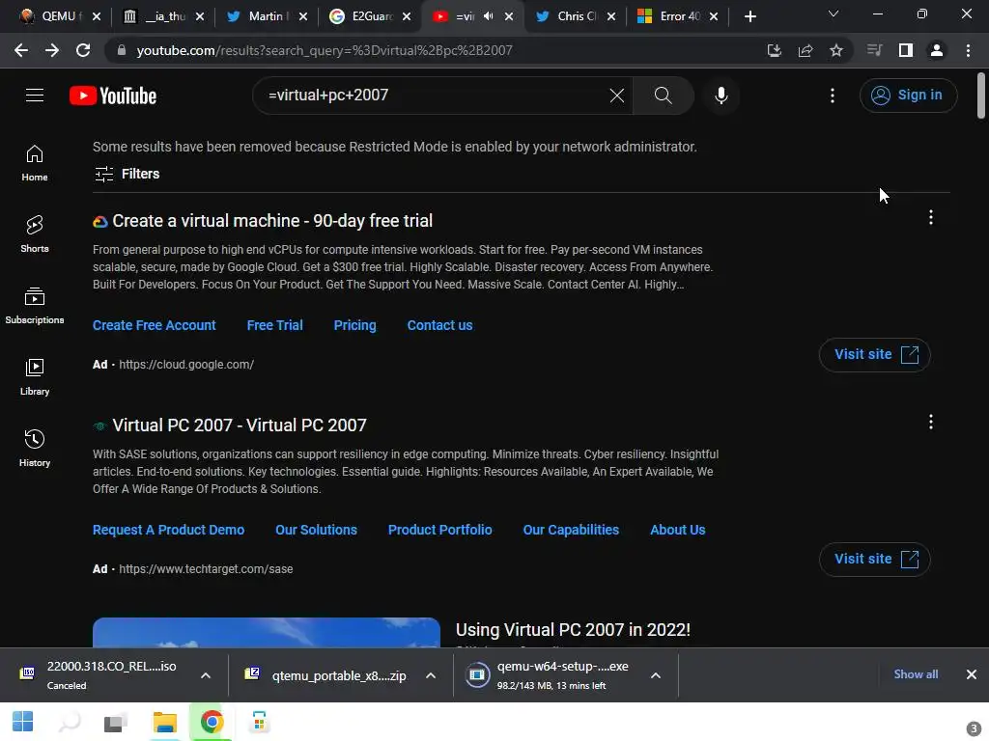Viewport: 989px width, 741px height.
Task: Open the Filters panel
Action: click(x=127, y=174)
